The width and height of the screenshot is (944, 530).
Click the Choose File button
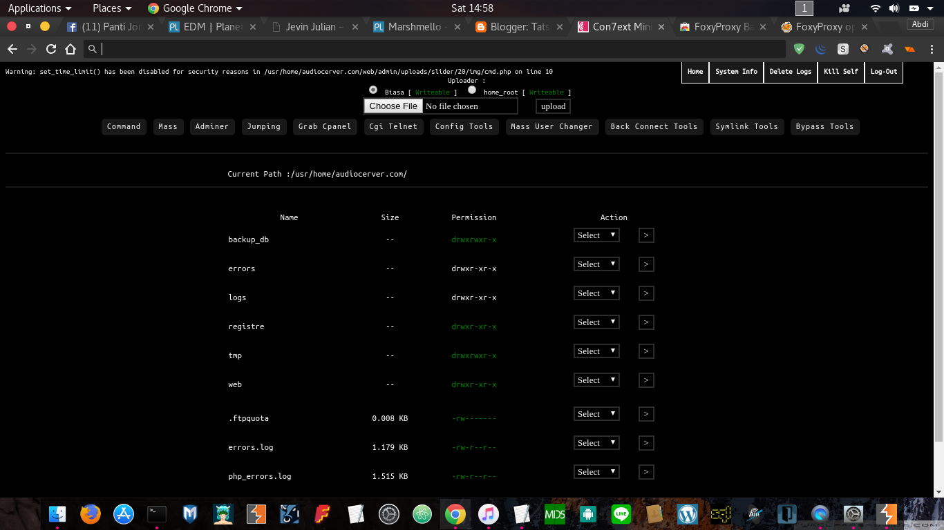tap(393, 106)
